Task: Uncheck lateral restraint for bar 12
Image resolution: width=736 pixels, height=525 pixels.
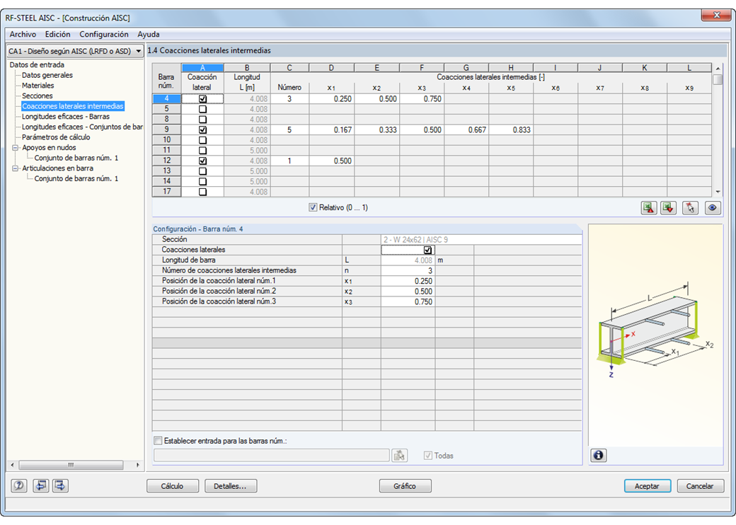Action: [202, 161]
